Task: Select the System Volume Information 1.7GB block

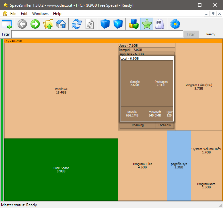Action: click(206, 151)
